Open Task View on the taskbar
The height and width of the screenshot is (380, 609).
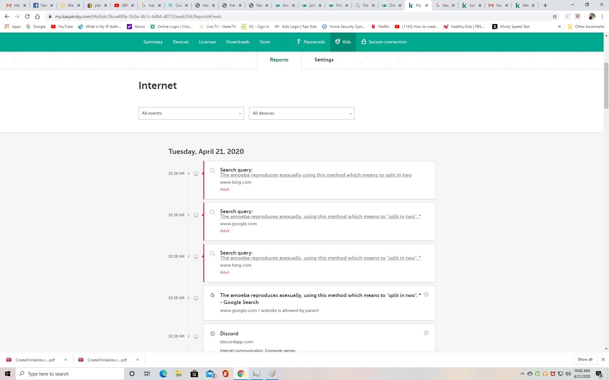click(x=147, y=374)
